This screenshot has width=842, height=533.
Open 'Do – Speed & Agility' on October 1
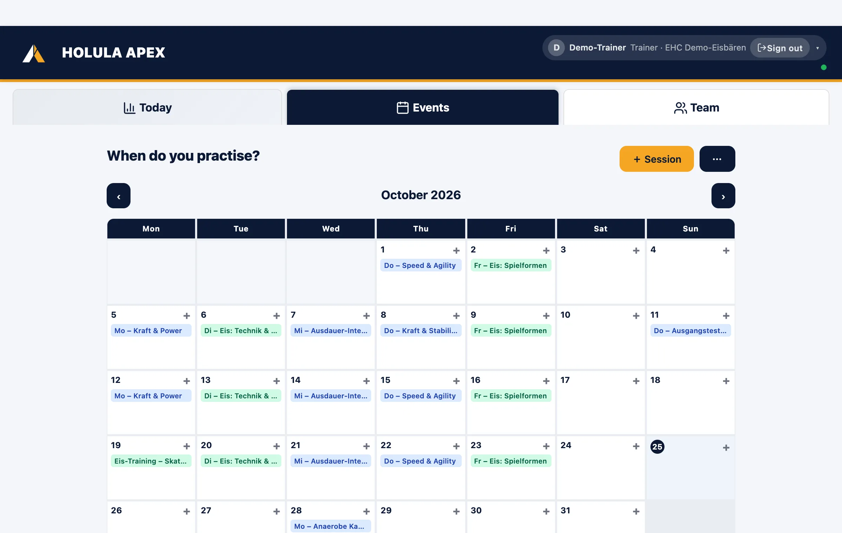[x=421, y=265]
